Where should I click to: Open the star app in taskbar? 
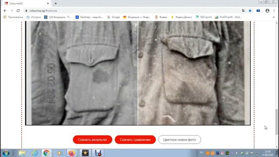click(85, 153)
